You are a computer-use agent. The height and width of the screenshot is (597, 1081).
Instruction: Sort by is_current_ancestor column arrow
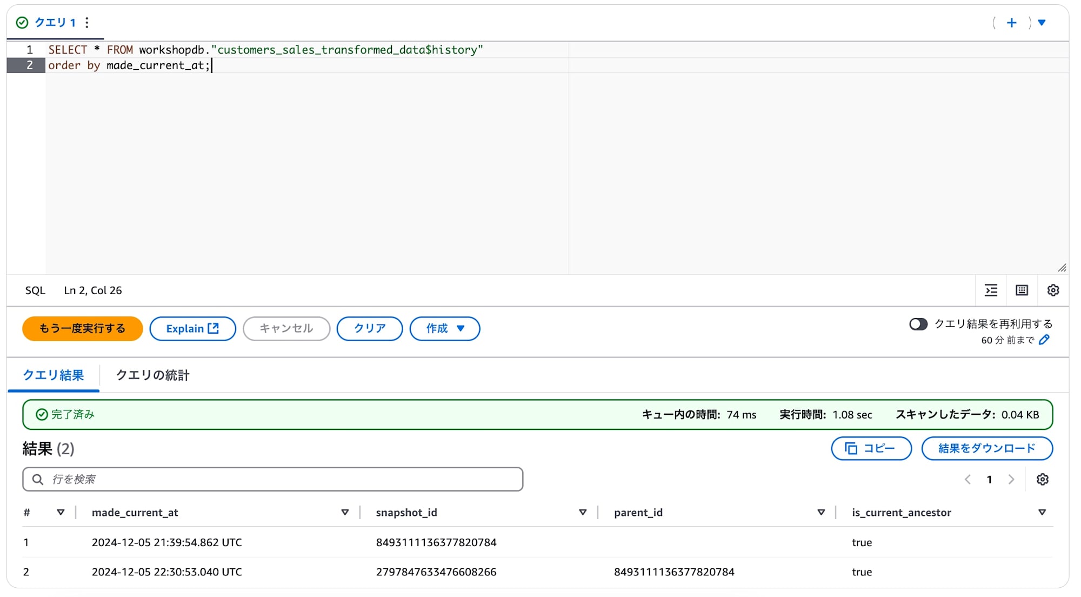tap(1042, 512)
